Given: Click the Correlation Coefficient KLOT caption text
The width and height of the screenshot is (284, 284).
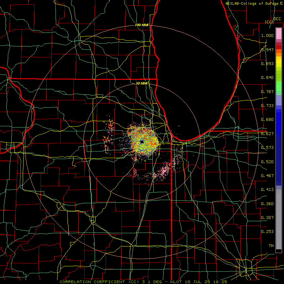Looking at the screenshot, I should [143, 282].
